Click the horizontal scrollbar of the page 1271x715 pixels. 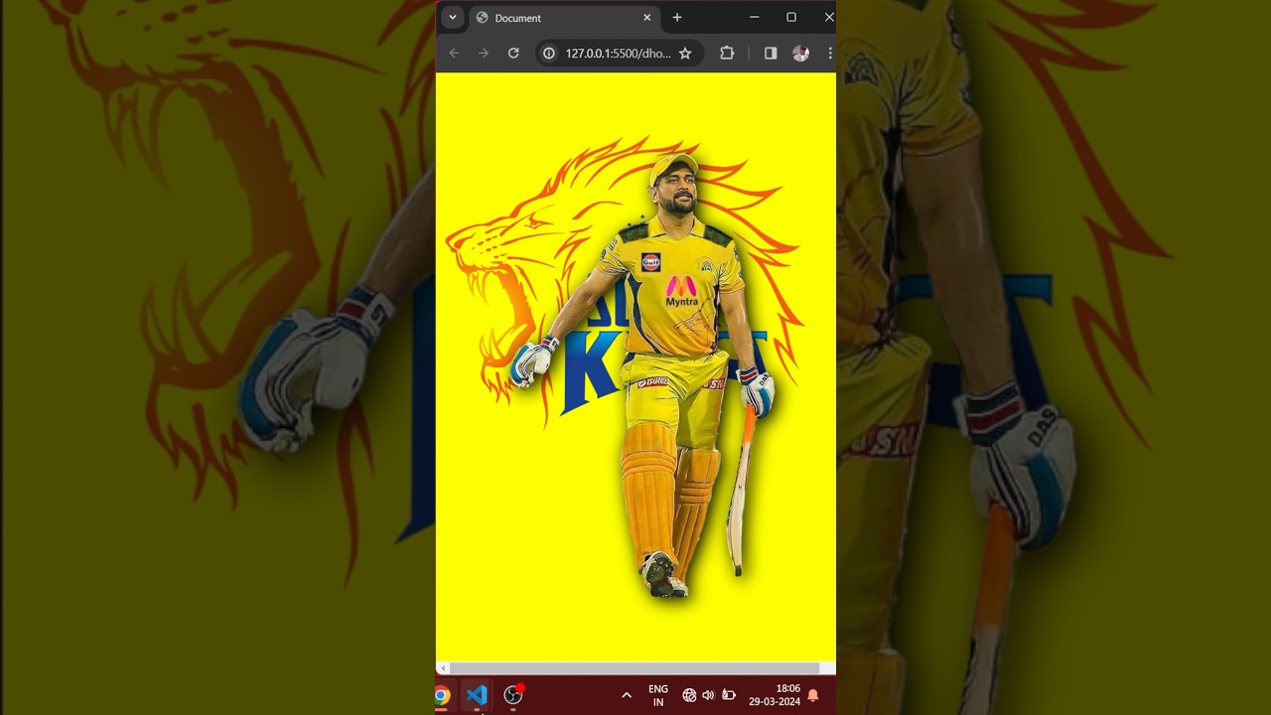click(x=635, y=668)
